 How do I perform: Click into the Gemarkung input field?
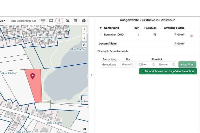[x=109, y=64]
